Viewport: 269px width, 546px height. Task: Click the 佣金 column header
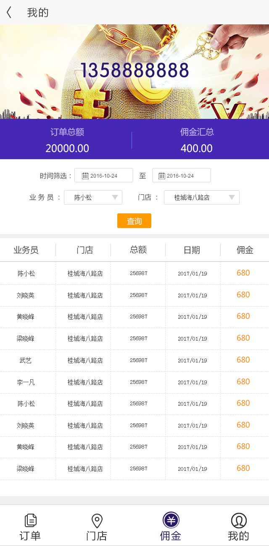[245, 250]
